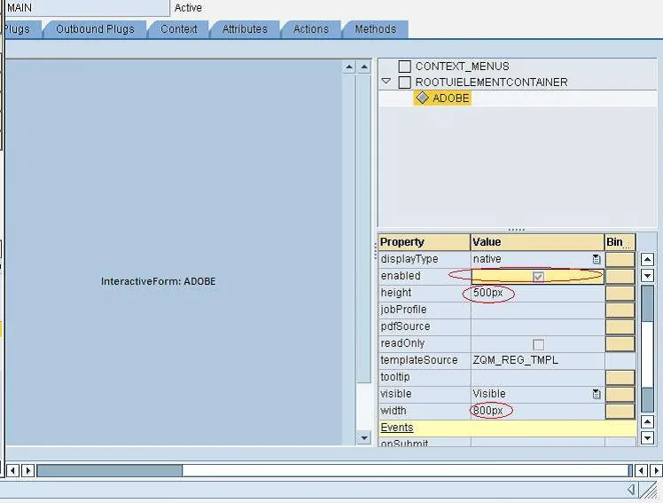Screen dimensions: 663x503
Task: Collapse the ROOTUIELEMENTCONTAINER tree node
Action: [386, 82]
